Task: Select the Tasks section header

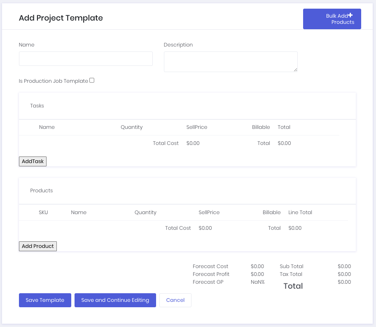Action: coord(37,105)
